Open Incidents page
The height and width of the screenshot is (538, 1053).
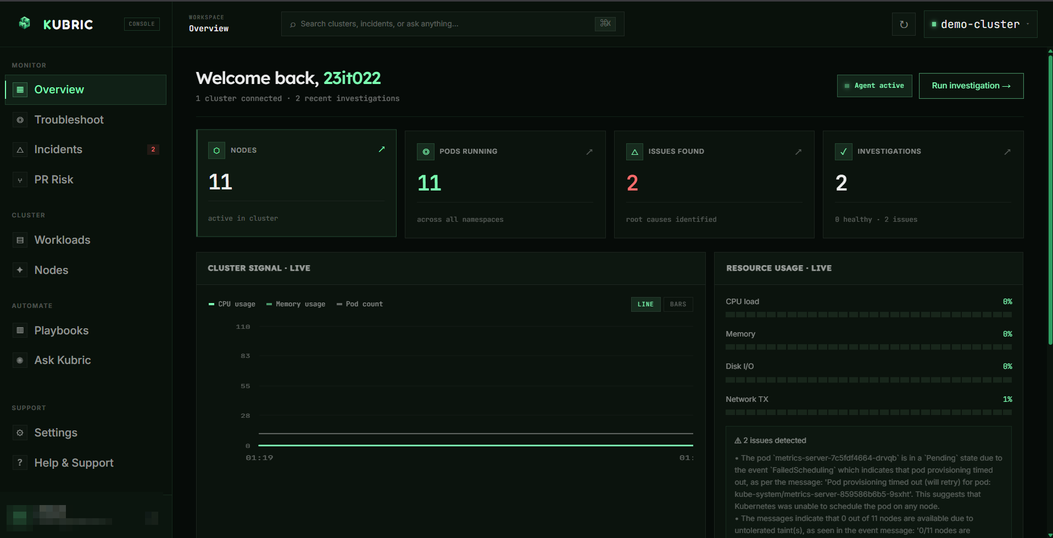[86, 149]
